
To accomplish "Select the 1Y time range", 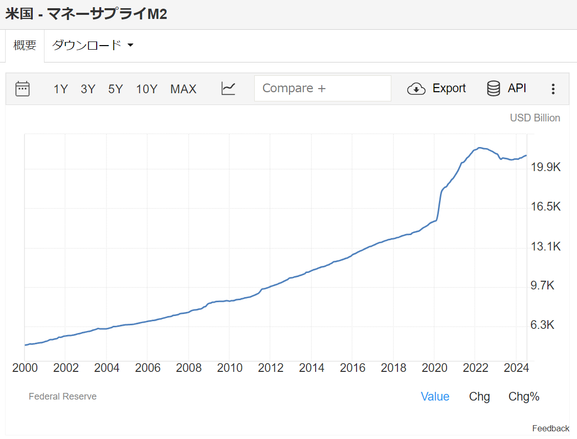I will 60,89.
